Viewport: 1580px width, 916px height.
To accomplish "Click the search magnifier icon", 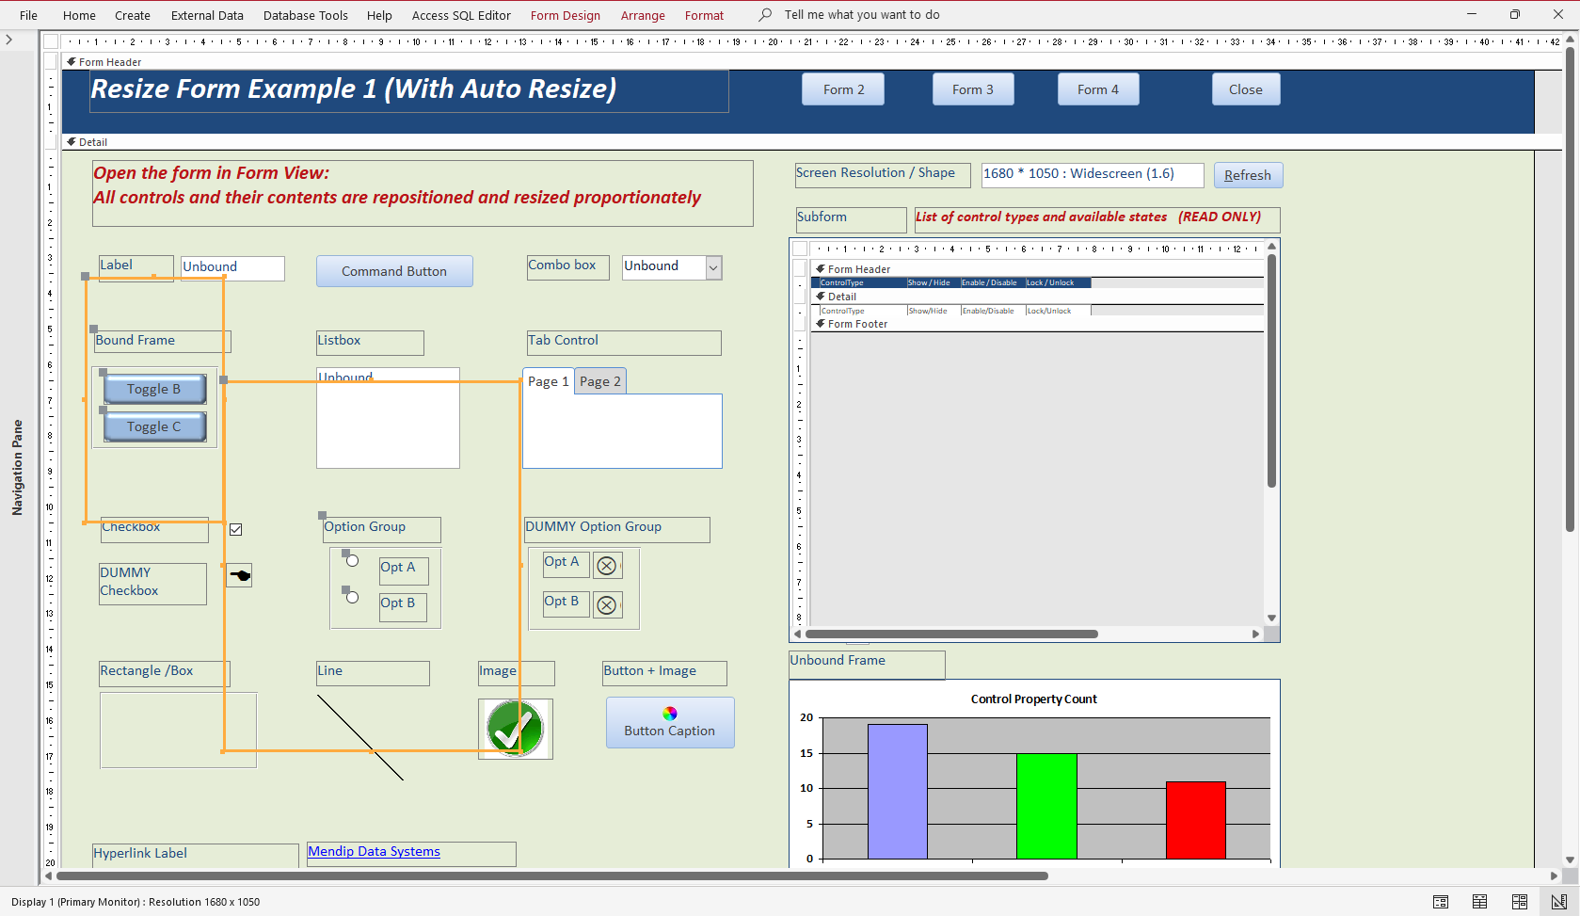I will pyautogui.click(x=765, y=15).
